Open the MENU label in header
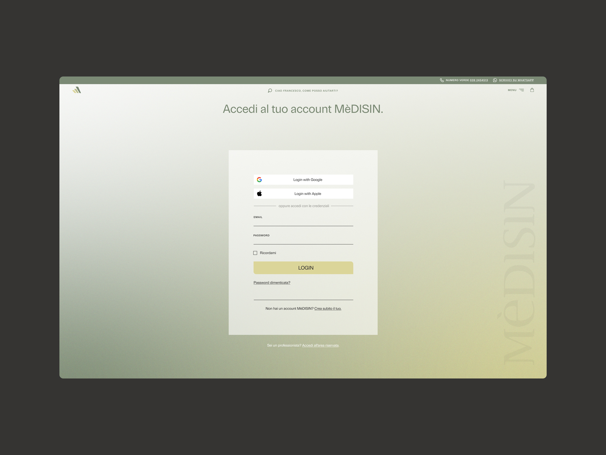 coord(512,90)
